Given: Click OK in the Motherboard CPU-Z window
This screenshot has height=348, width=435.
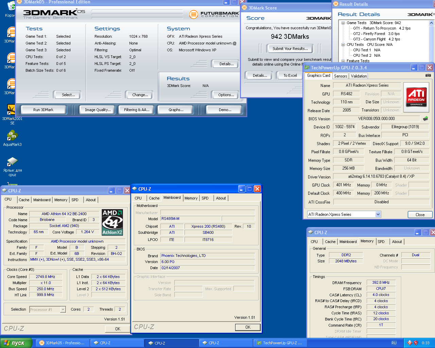Looking at the screenshot, I should [248, 327].
